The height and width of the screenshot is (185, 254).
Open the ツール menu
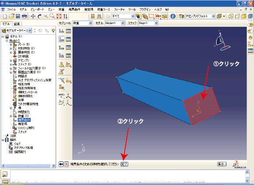132,10
